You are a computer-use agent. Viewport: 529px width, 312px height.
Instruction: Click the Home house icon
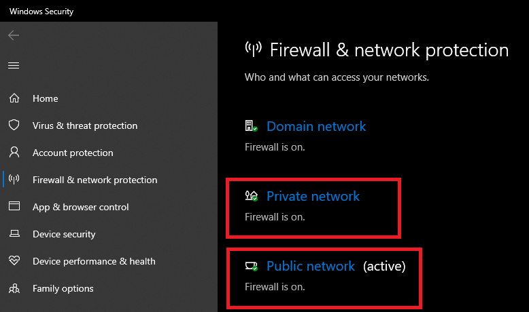click(14, 98)
